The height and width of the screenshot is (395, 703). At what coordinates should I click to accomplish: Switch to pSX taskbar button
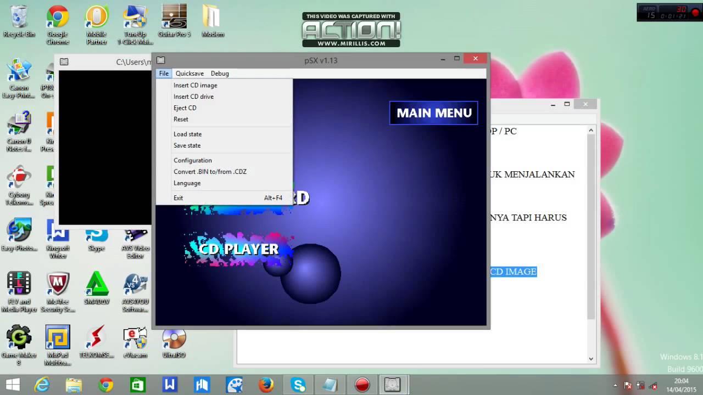(x=392, y=385)
